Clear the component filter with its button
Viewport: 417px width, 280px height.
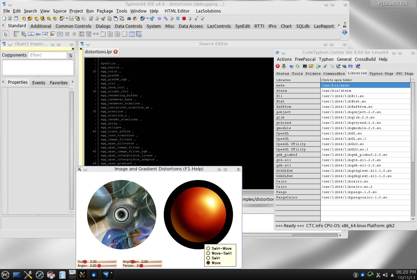pyautogui.click(x=70, y=55)
